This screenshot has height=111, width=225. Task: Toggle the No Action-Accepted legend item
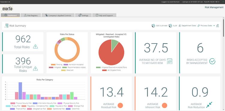point(73,65)
